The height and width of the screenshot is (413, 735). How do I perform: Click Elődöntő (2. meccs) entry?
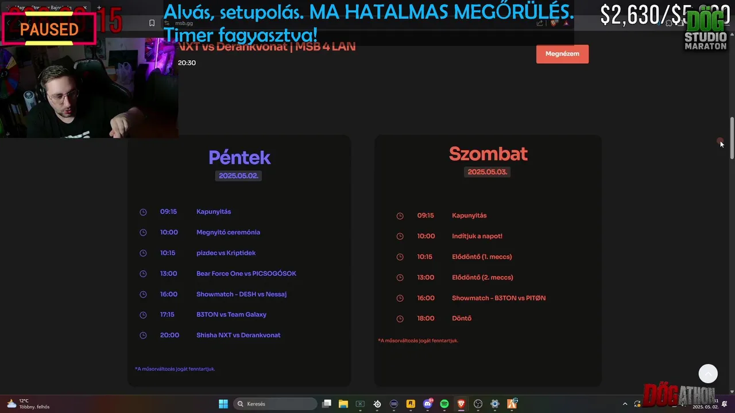pyautogui.click(x=482, y=278)
